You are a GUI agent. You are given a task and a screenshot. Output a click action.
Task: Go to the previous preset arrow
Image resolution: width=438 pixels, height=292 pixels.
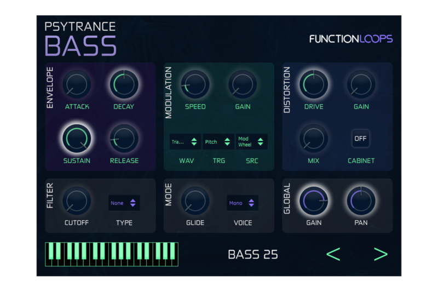tap(333, 254)
